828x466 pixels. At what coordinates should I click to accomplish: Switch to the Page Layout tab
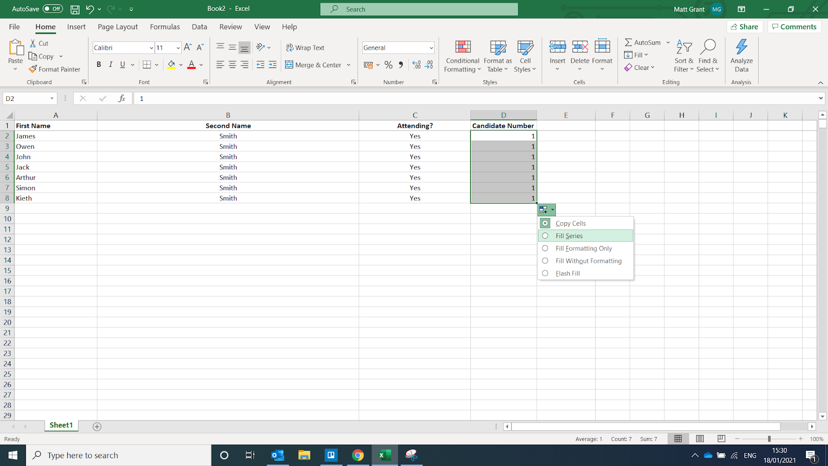[x=118, y=27]
